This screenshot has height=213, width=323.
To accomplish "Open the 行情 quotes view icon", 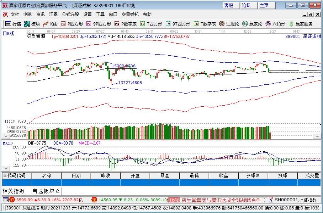I will pos(13,24).
